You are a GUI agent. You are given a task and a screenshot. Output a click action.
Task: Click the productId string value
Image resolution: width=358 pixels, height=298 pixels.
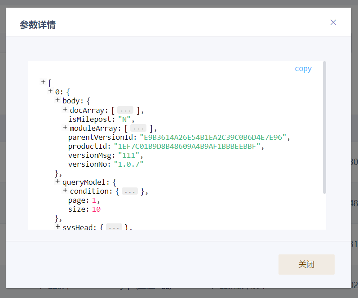click(x=187, y=146)
